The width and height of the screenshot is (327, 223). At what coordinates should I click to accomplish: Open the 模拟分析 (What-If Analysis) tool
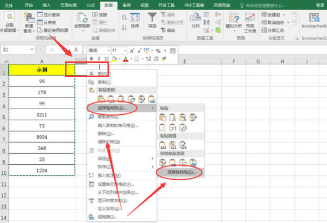(x=235, y=21)
